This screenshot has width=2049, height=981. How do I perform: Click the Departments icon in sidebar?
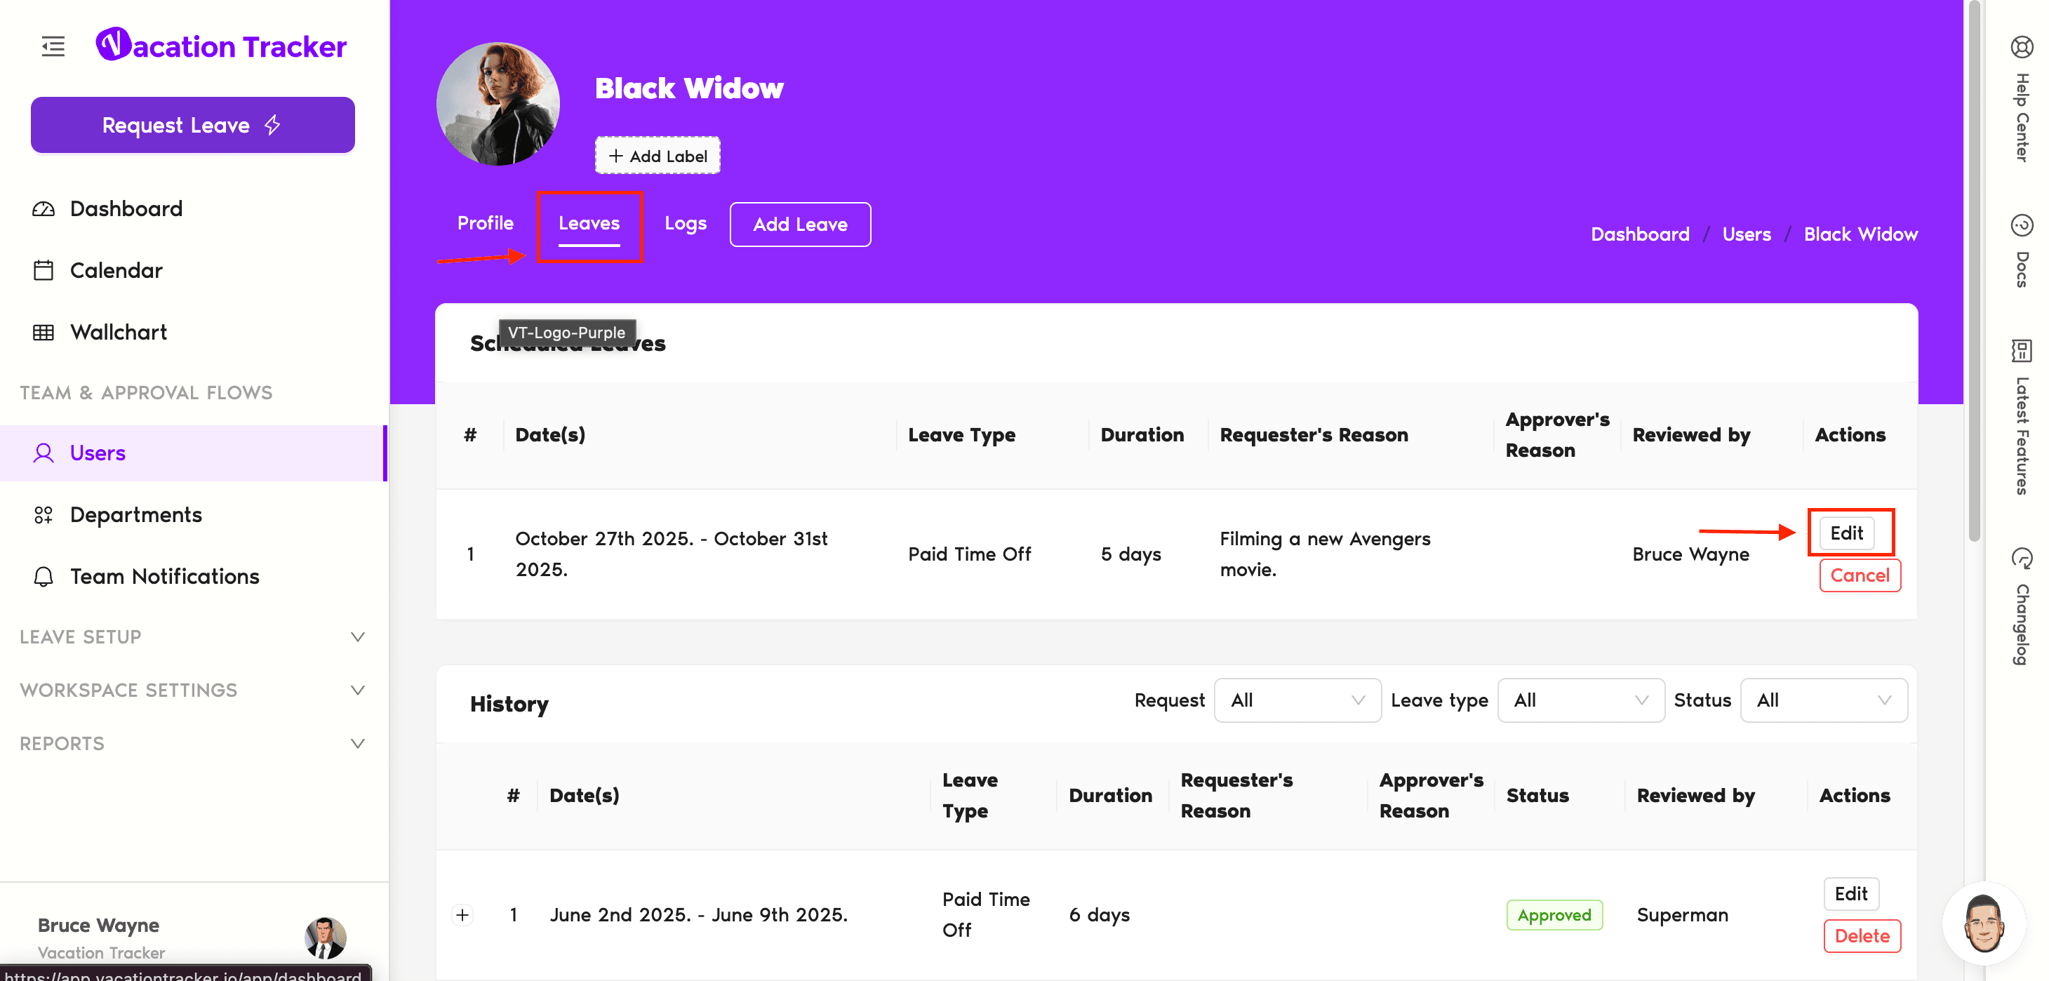click(43, 515)
